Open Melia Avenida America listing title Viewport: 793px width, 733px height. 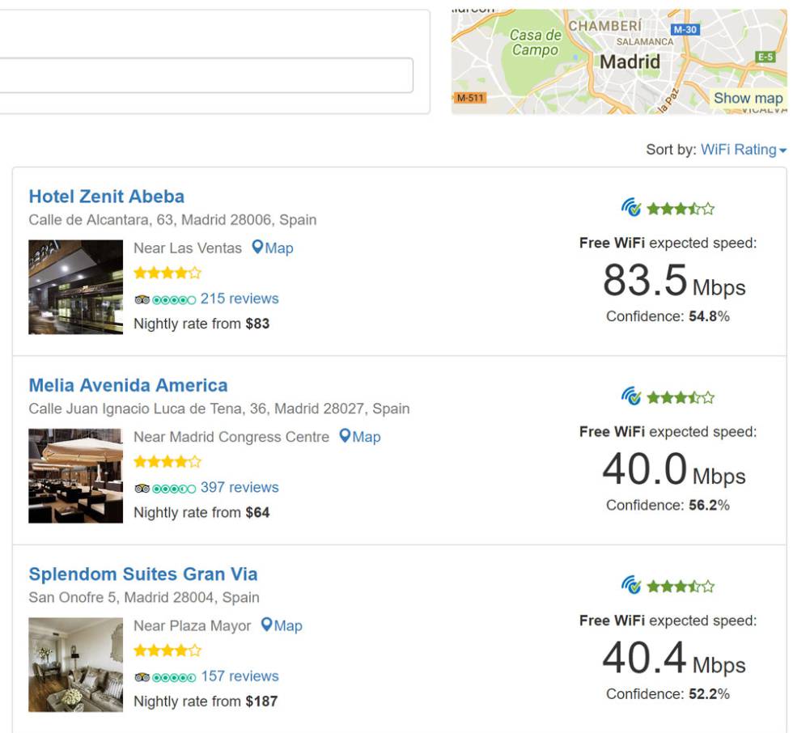tap(128, 385)
